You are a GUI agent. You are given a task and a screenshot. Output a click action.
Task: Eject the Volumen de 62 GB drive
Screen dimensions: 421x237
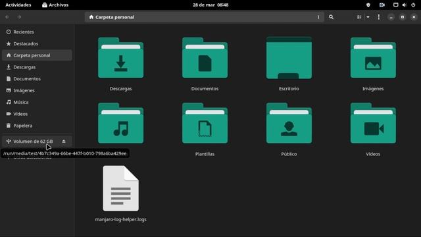click(x=64, y=141)
